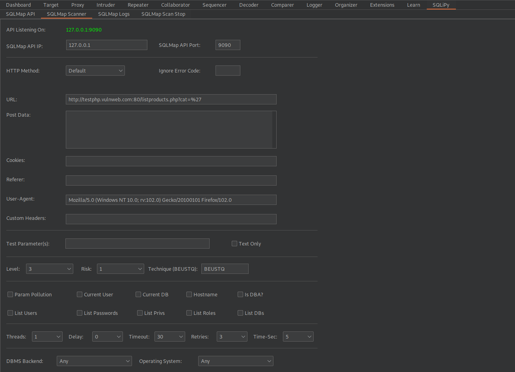The width and height of the screenshot is (515, 372).
Task: Click the Post Data vertical scrollbar
Action: coord(274,130)
